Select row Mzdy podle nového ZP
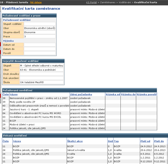Viewport: 168px width, 164px height. point(79,102)
